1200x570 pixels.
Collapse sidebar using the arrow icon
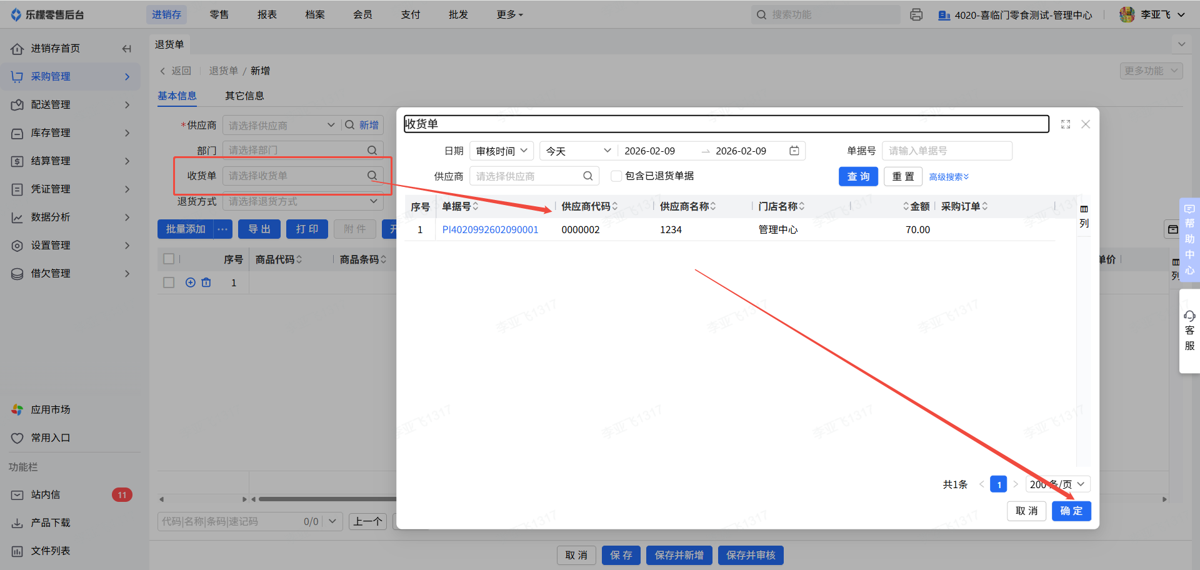click(x=127, y=49)
